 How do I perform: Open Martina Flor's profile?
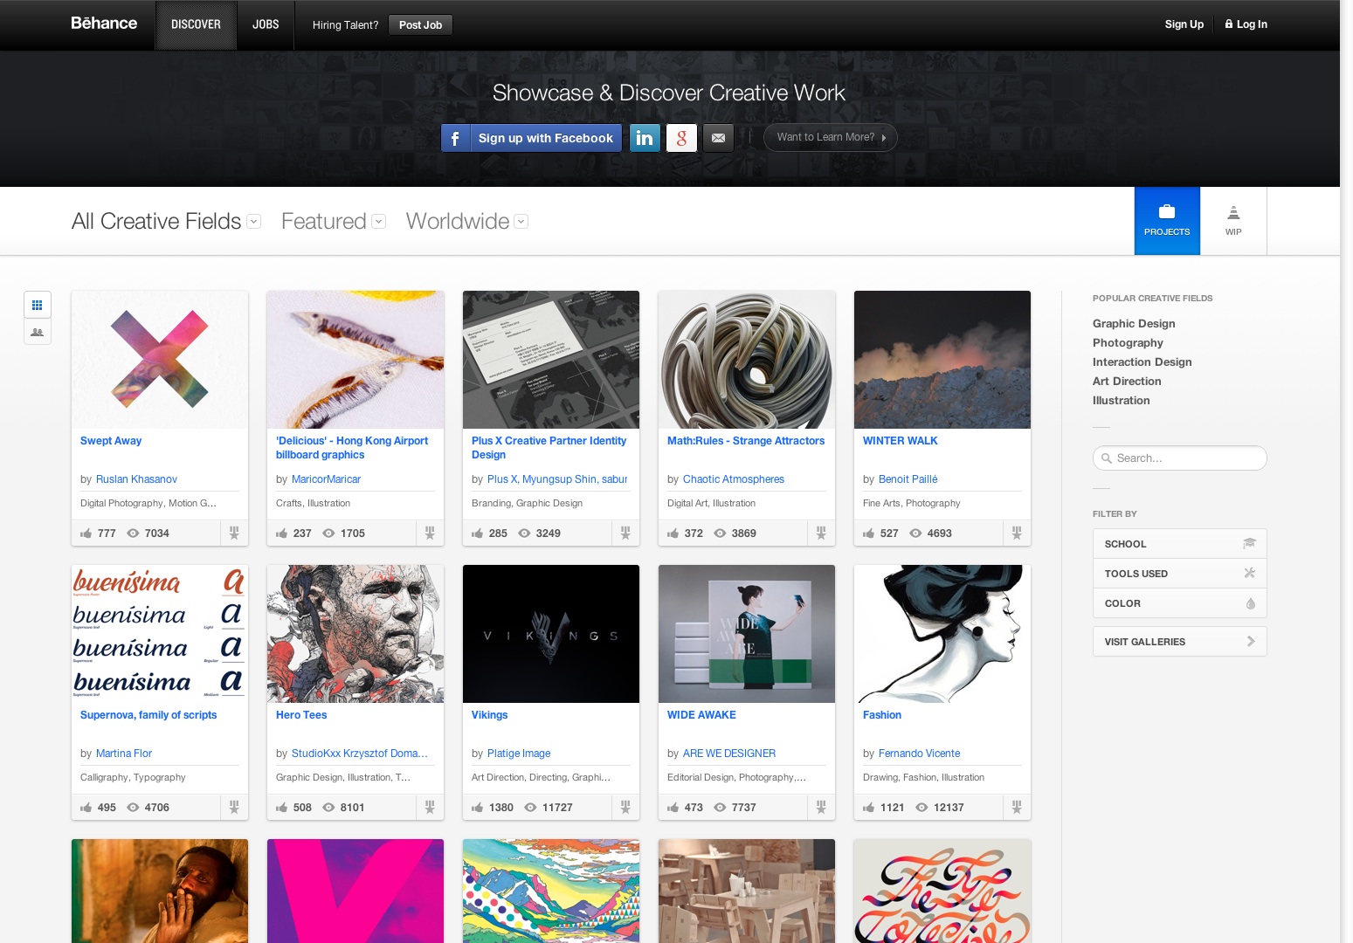click(124, 754)
